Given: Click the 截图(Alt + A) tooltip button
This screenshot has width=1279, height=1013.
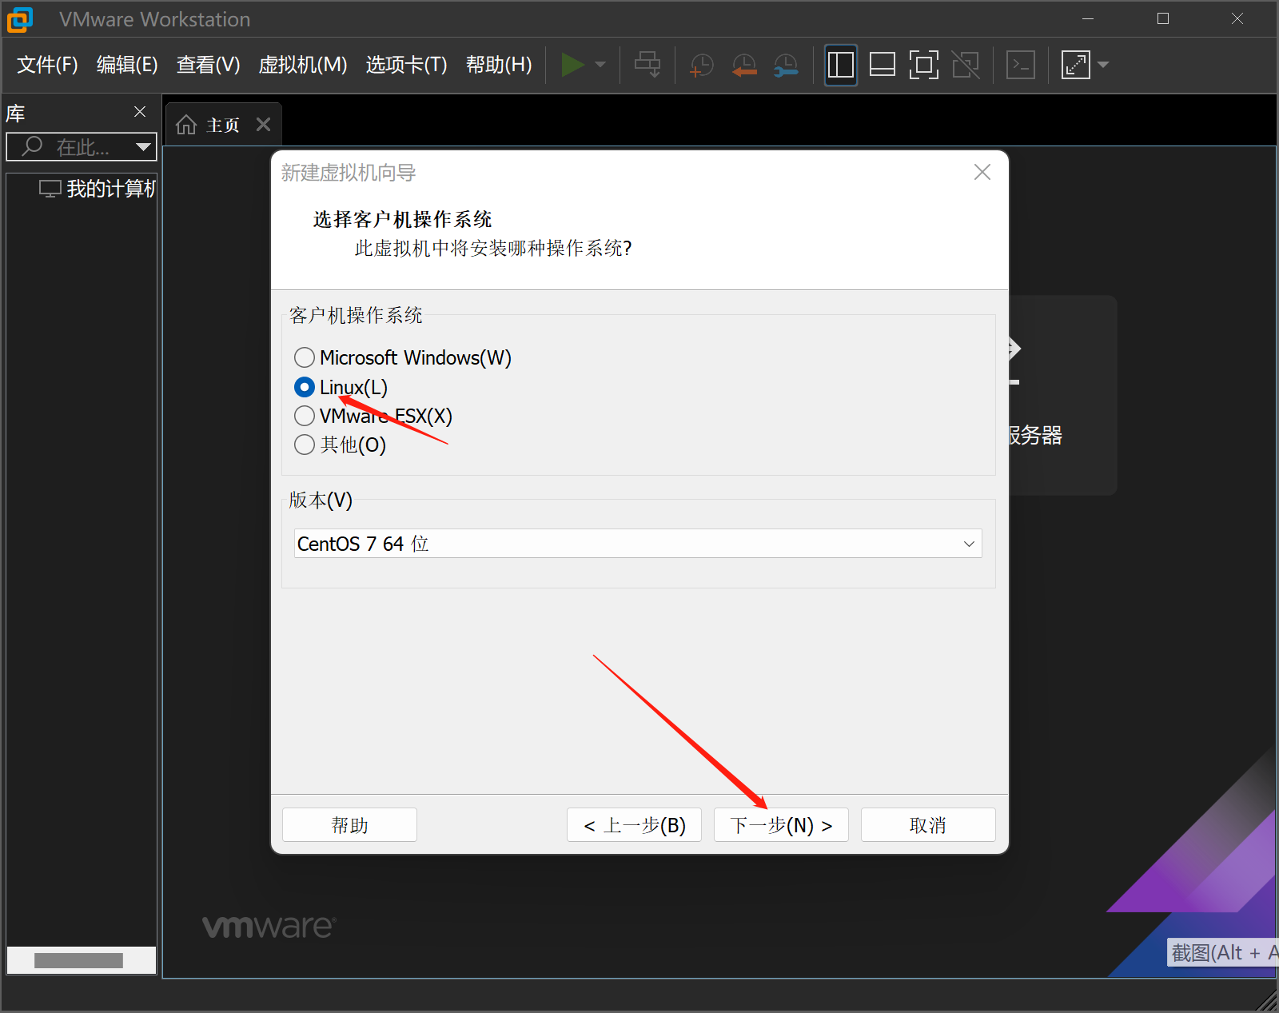Looking at the screenshot, I should (x=1223, y=953).
